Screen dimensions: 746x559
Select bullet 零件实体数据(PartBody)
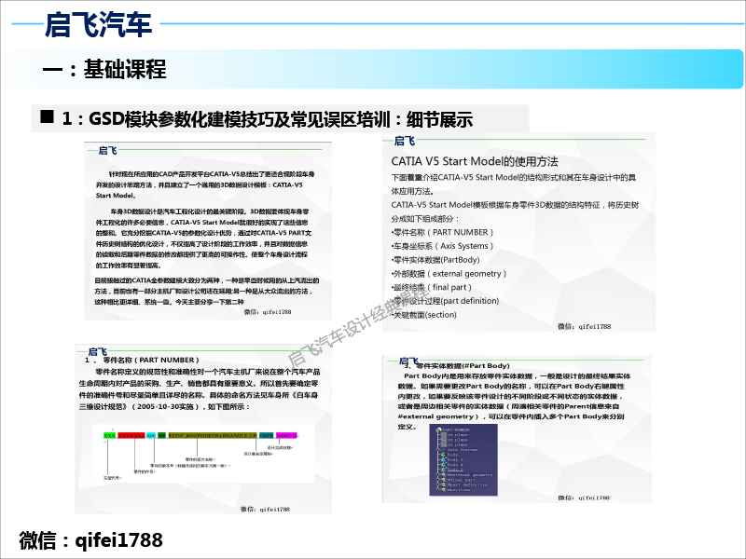[x=435, y=260]
